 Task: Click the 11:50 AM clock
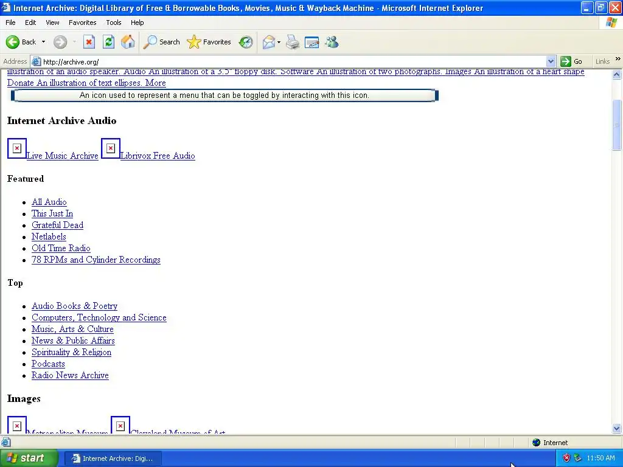[600, 458]
